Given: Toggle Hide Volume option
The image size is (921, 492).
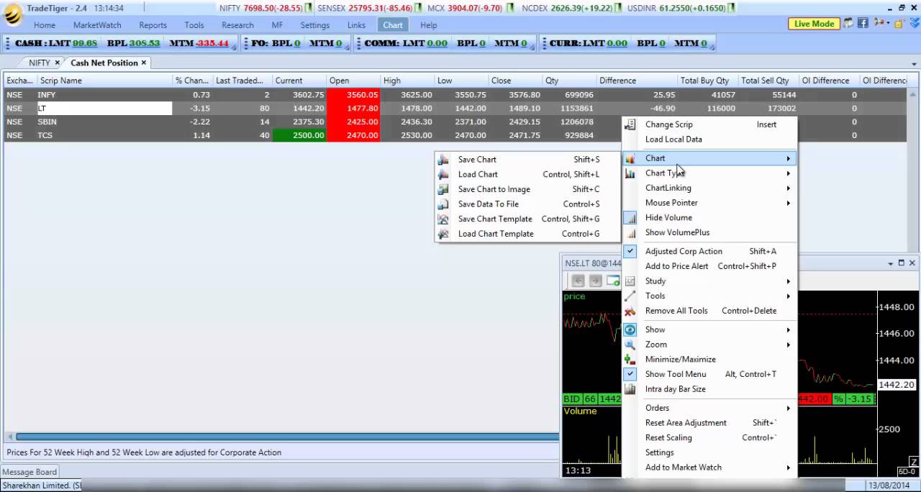Looking at the screenshot, I should coord(709,217).
